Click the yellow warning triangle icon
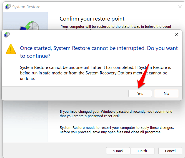The image size is (185, 158). pyautogui.click(x=11, y=49)
